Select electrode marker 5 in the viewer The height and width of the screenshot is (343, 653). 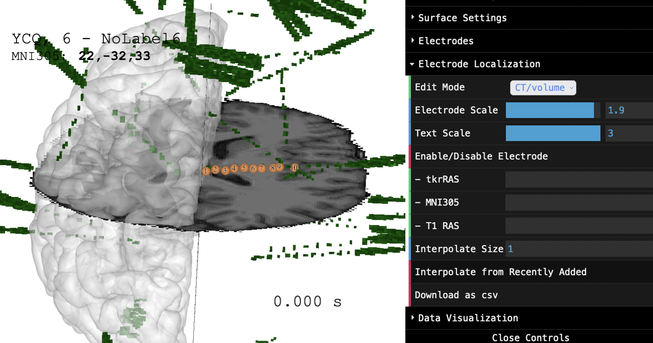[244, 168]
